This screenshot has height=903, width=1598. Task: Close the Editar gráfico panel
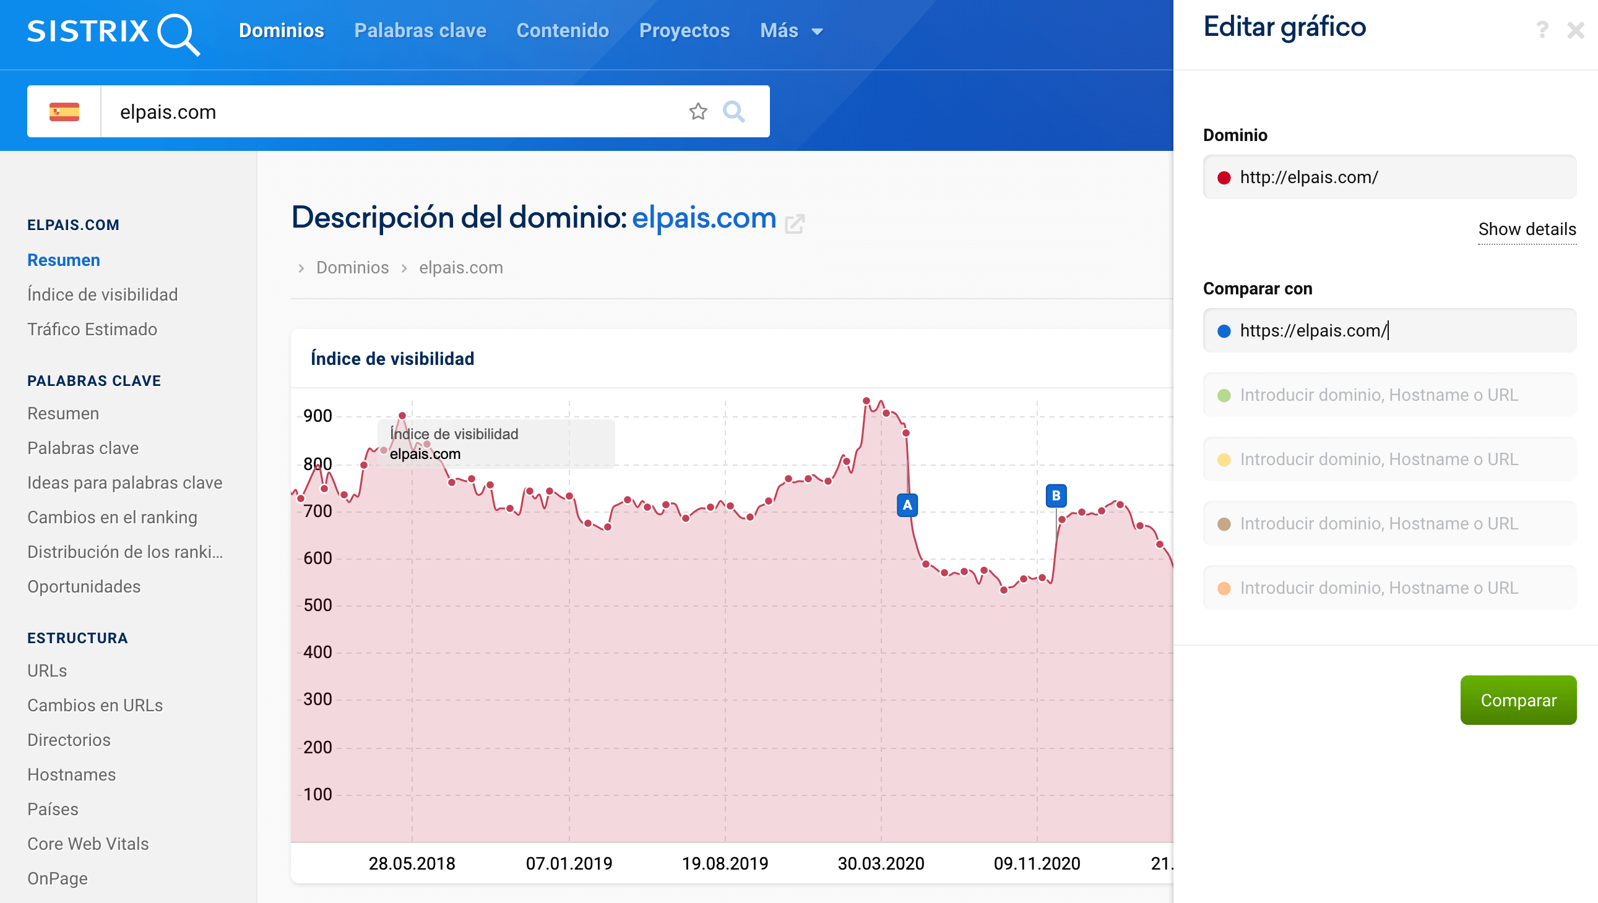pos(1575,30)
